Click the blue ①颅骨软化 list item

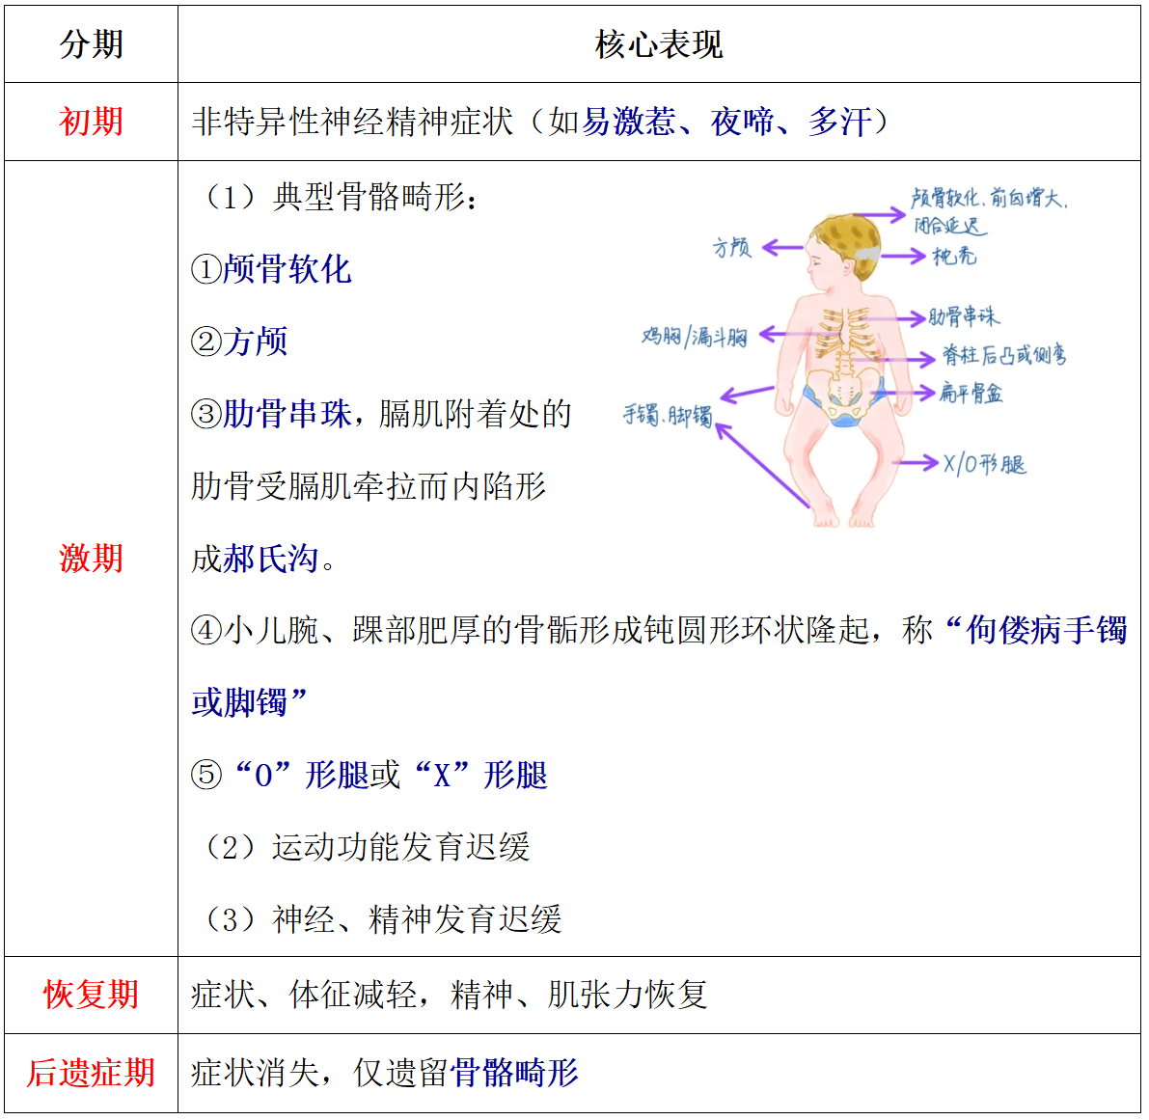pyautogui.click(x=272, y=269)
